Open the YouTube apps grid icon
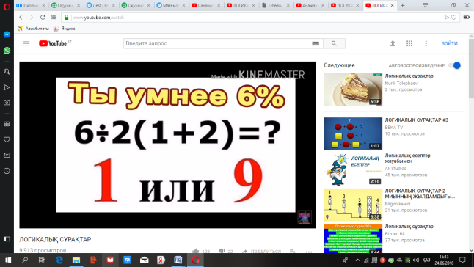 coord(409,43)
